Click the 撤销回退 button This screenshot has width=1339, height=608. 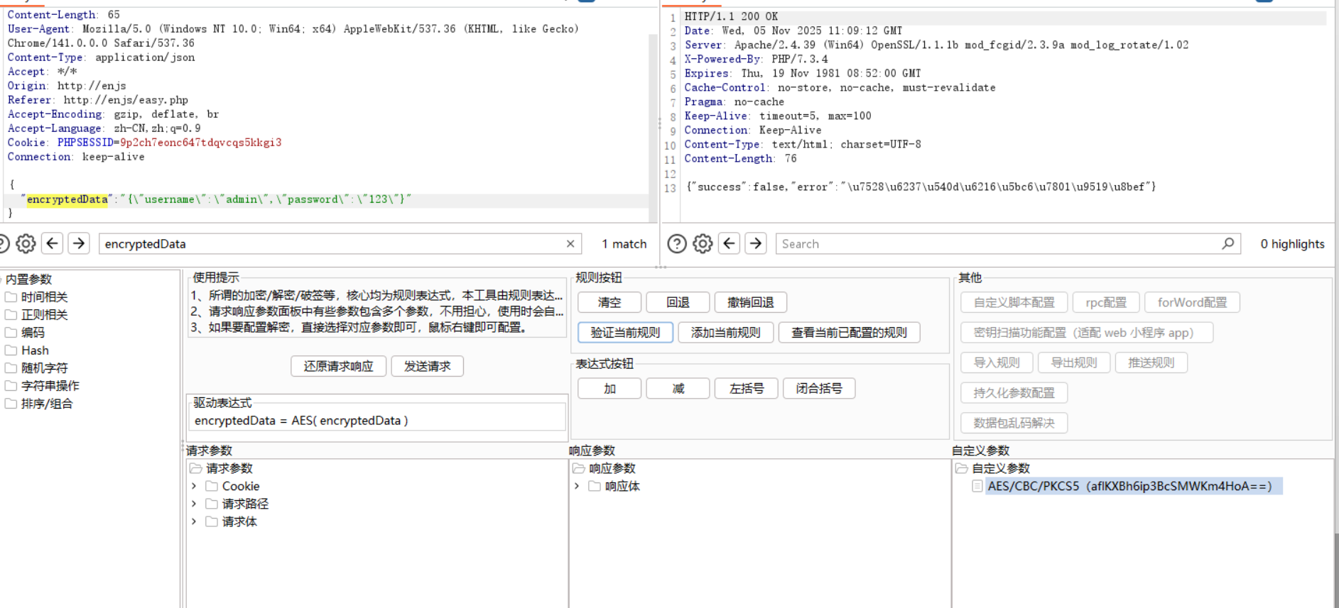point(750,302)
